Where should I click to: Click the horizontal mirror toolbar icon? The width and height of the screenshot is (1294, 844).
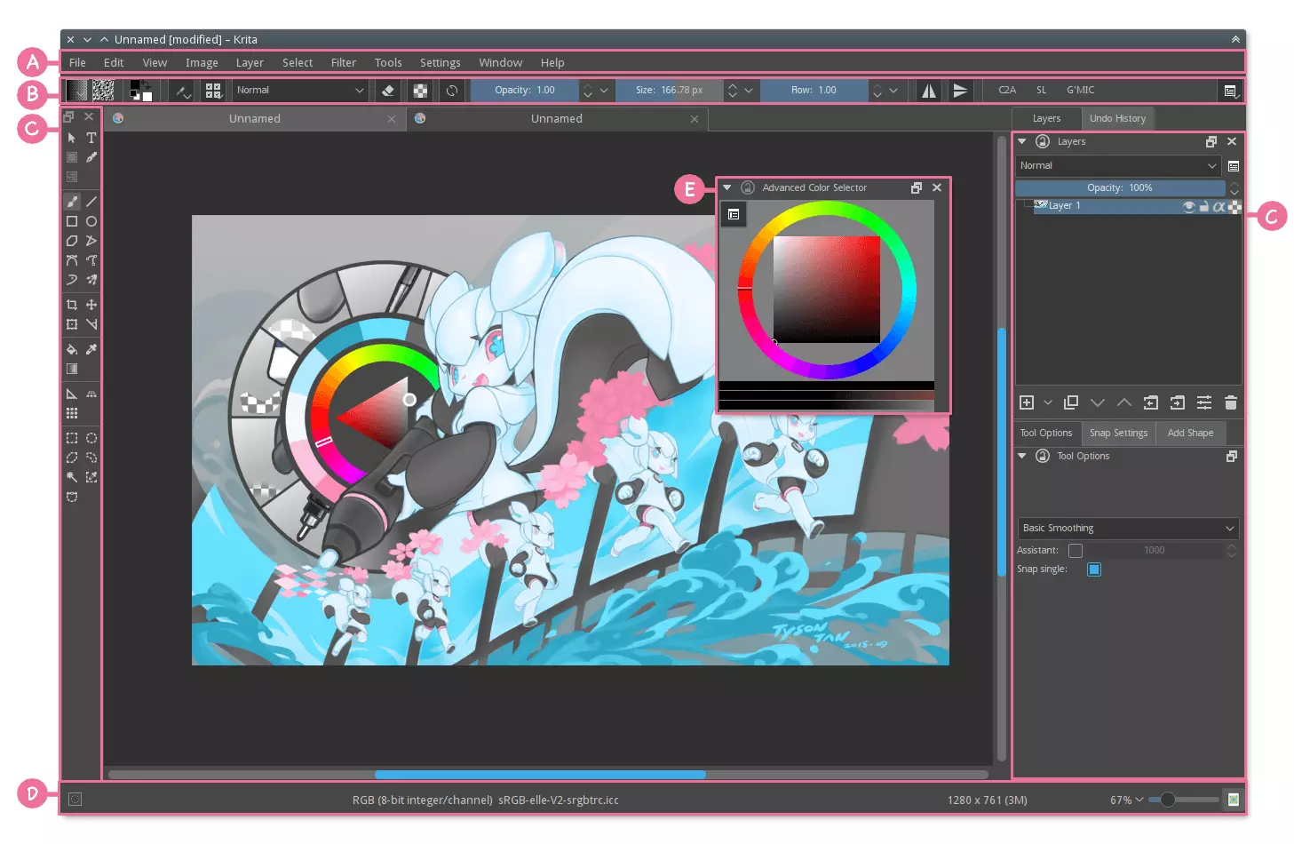tap(928, 90)
